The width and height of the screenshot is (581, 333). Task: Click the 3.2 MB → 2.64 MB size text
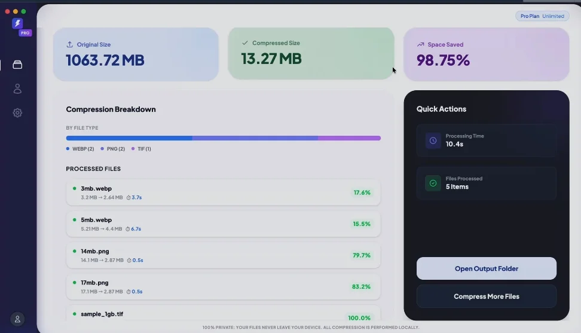(102, 197)
